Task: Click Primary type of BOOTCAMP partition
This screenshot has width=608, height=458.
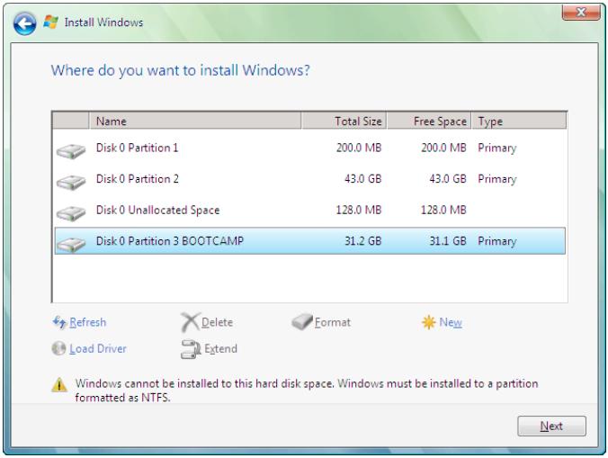Action: pos(497,241)
